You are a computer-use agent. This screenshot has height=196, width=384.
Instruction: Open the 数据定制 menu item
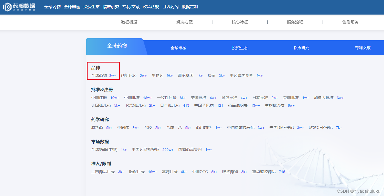tap(189, 7)
